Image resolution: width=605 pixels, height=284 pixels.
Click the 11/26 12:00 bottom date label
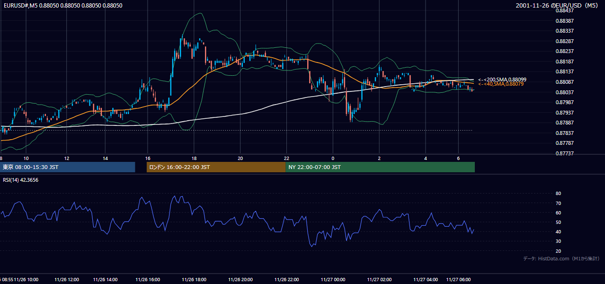point(67,279)
